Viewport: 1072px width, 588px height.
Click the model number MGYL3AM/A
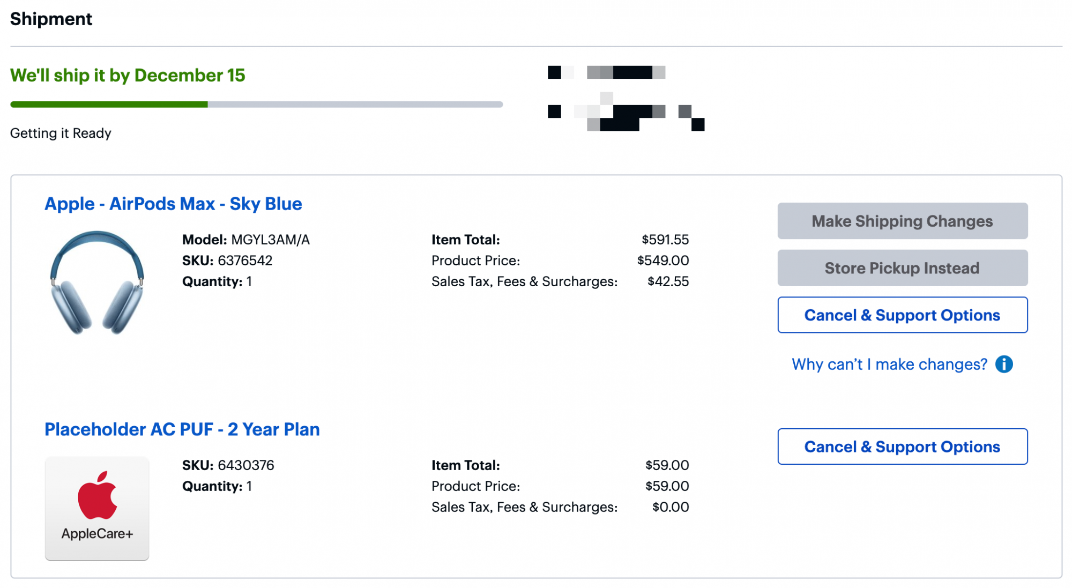(x=270, y=240)
